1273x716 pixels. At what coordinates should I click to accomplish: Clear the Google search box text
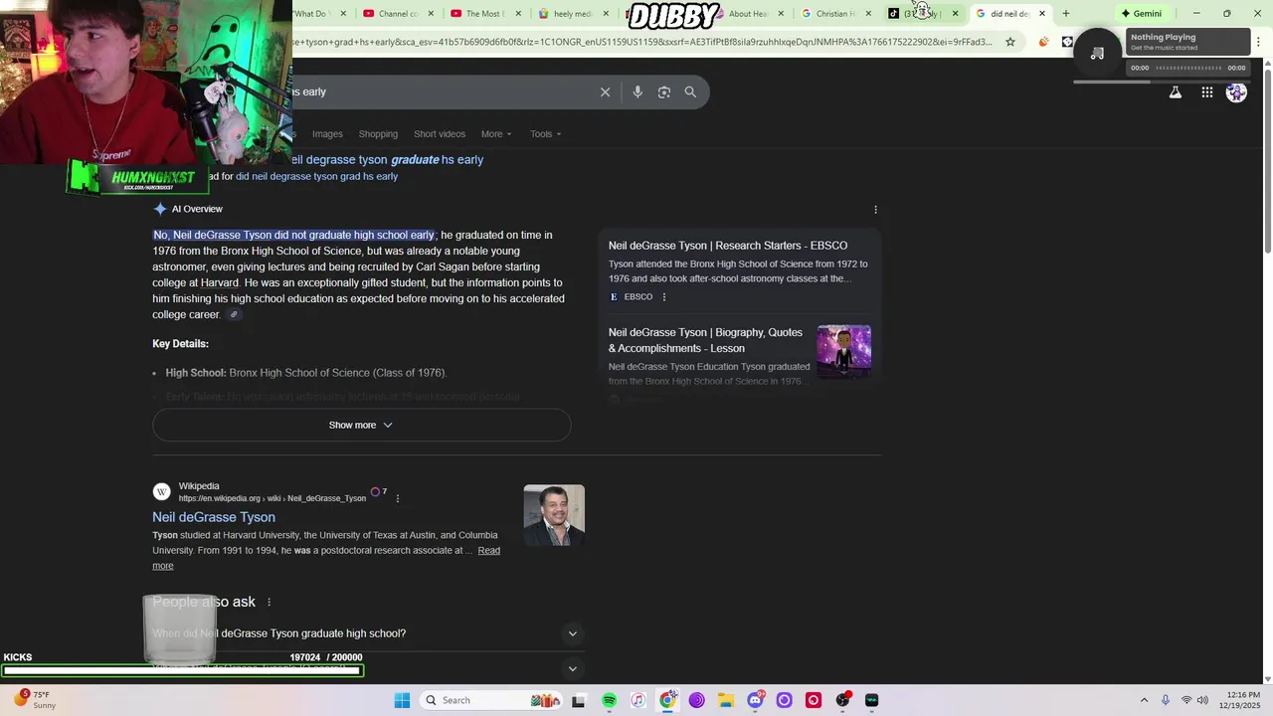[x=605, y=91]
